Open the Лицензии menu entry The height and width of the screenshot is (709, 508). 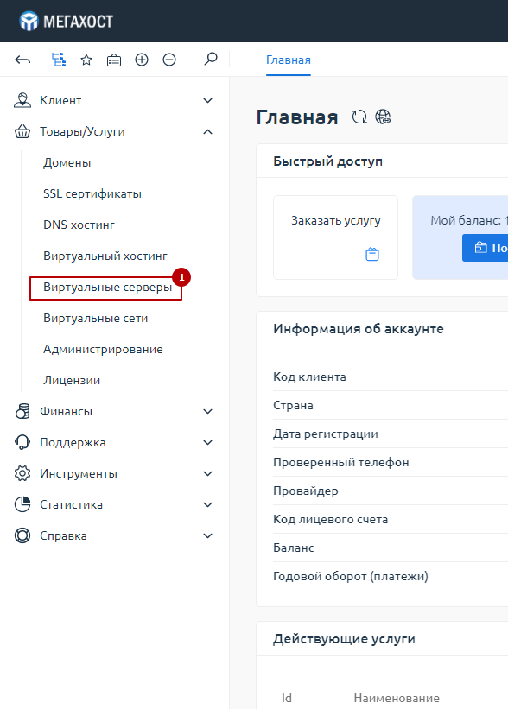[72, 380]
